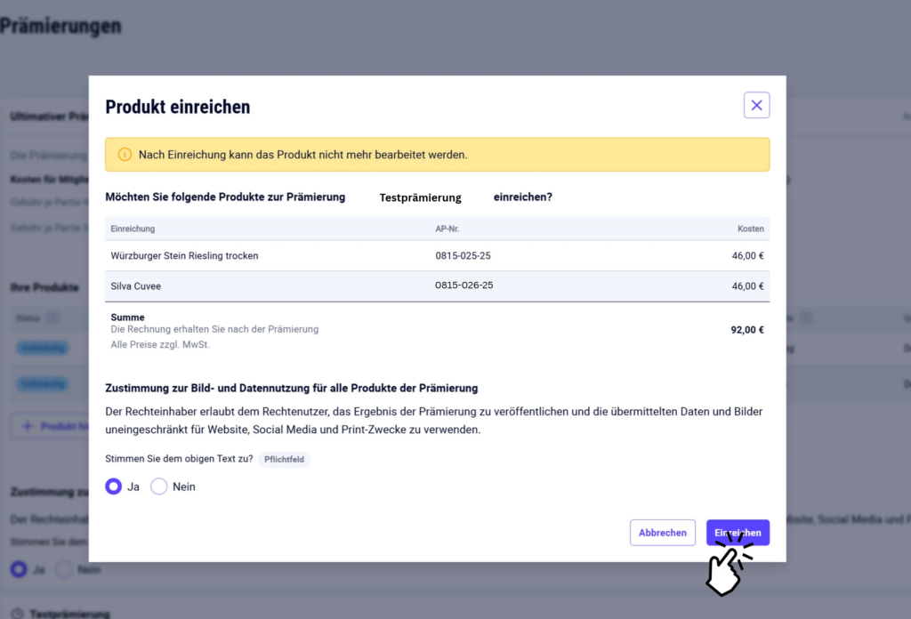This screenshot has width=911, height=619.
Task: Click the Kosten column header
Action: [x=751, y=229]
